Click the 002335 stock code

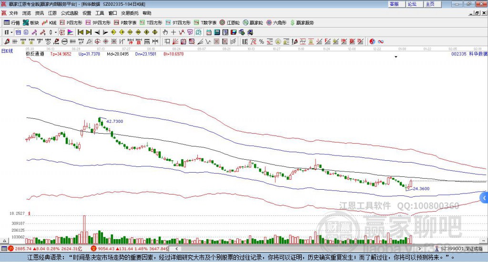pyautogui.click(x=459, y=54)
